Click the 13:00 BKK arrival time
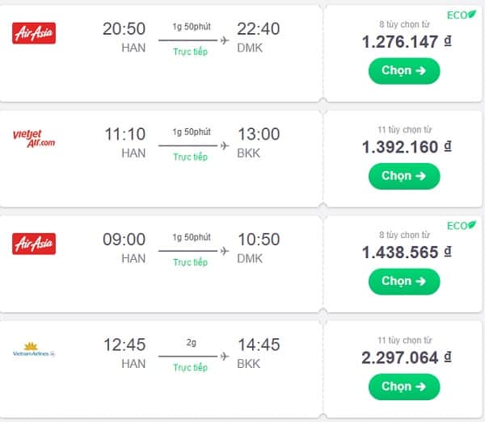The width and height of the screenshot is (485, 422). [258, 134]
